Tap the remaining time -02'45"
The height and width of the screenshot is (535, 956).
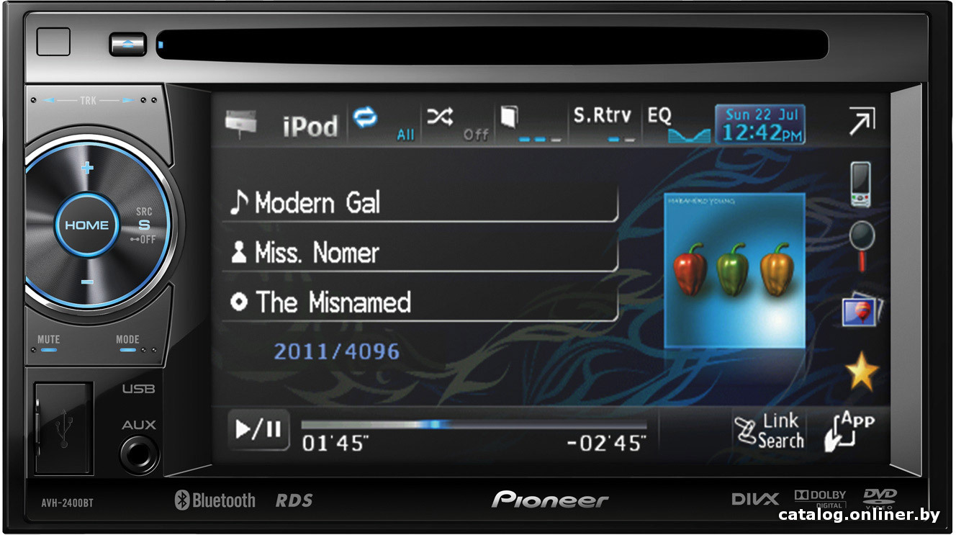607,443
